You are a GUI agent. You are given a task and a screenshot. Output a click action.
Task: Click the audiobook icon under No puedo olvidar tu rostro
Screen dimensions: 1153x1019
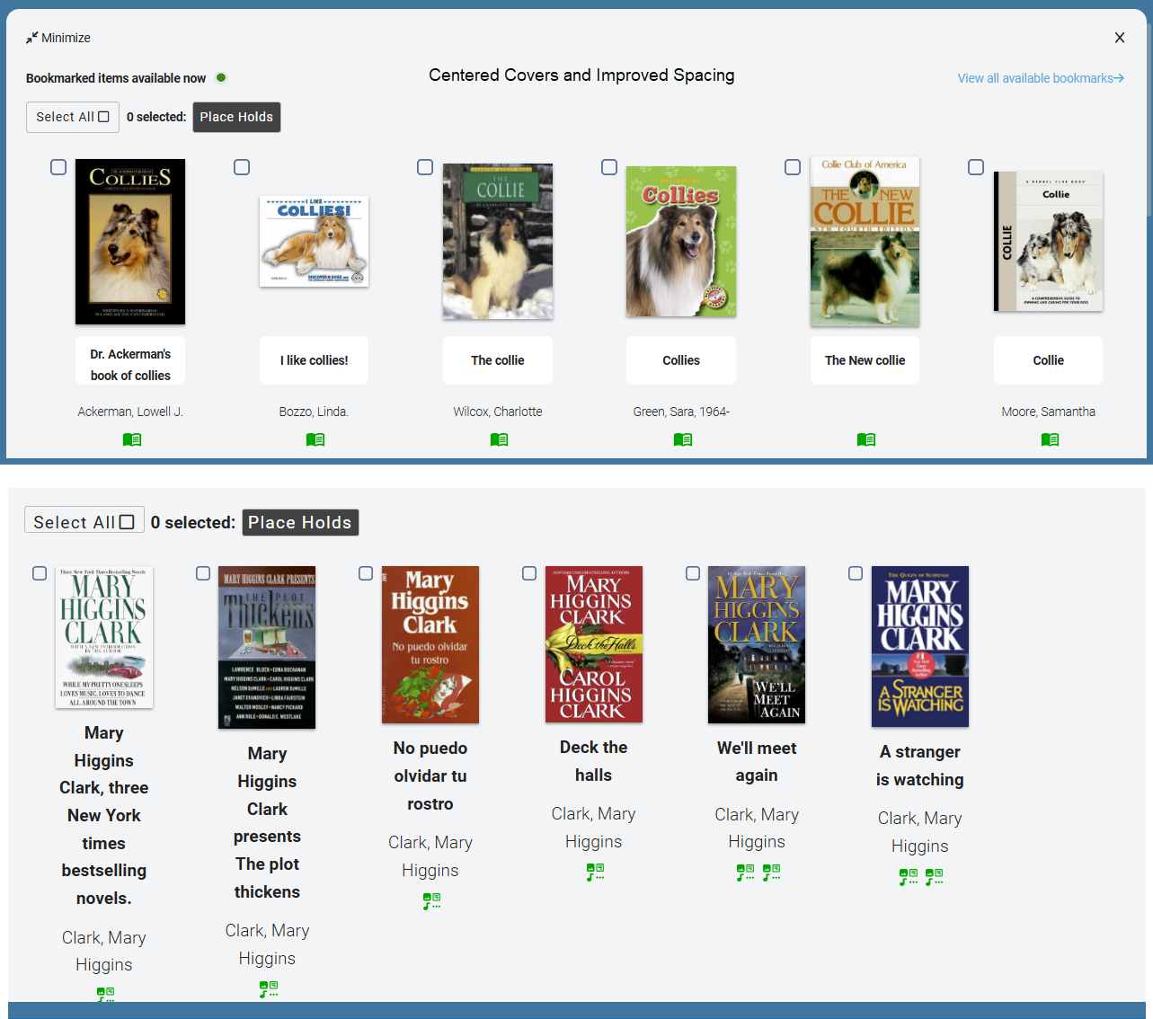[431, 900]
